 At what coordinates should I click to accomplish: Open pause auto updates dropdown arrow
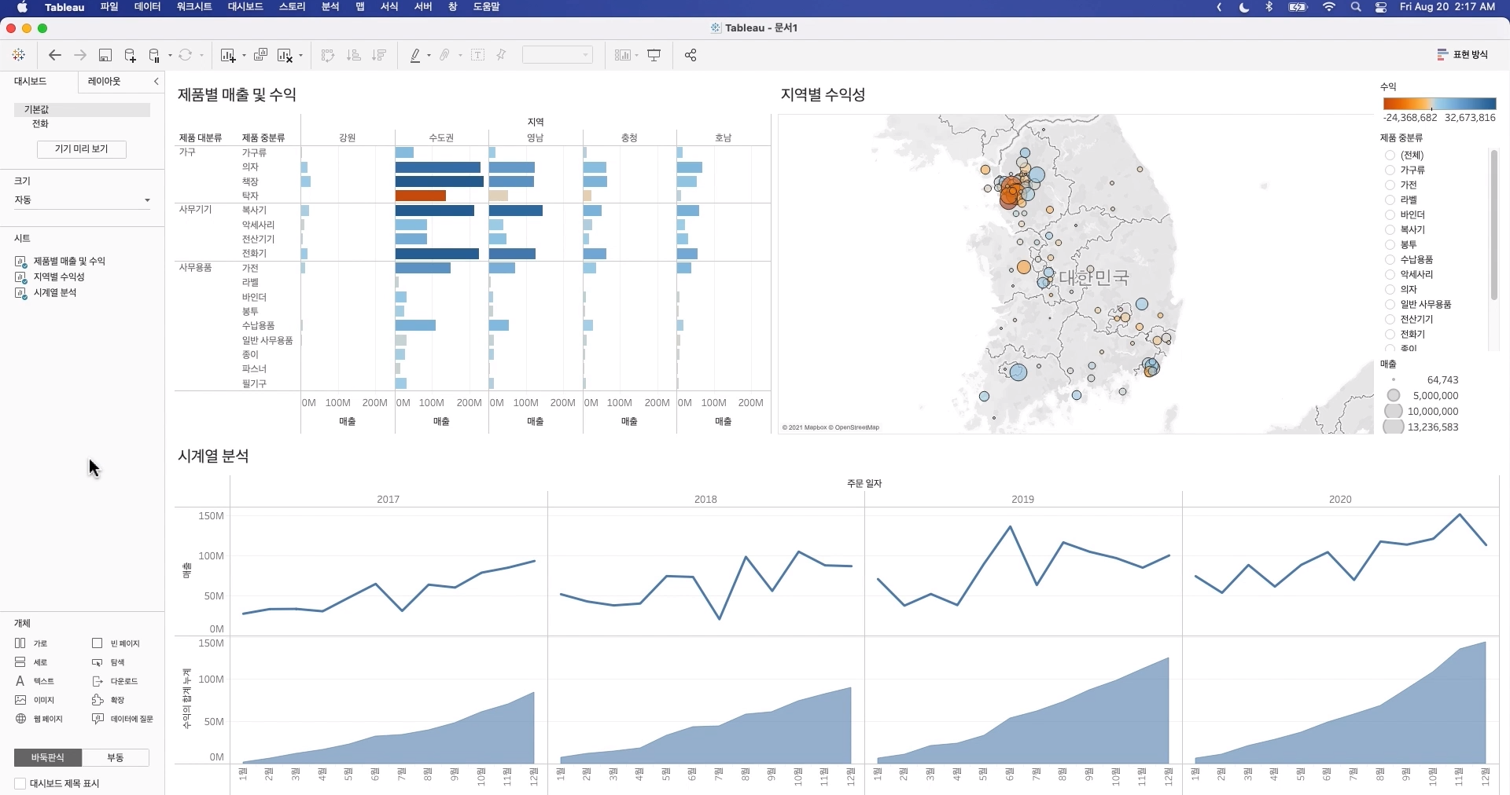click(170, 56)
